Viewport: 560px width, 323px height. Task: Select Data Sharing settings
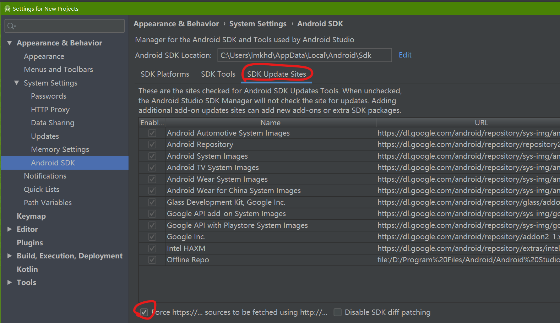pos(53,123)
